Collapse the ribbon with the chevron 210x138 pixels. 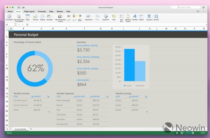[204, 11]
